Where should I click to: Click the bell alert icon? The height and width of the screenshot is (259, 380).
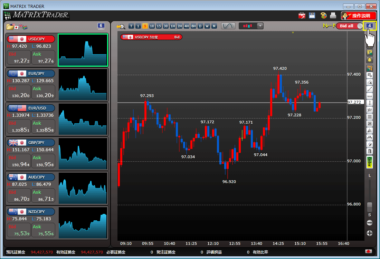370,60
